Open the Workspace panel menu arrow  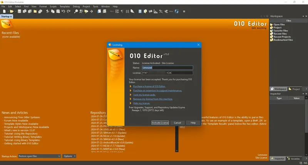(303, 16)
